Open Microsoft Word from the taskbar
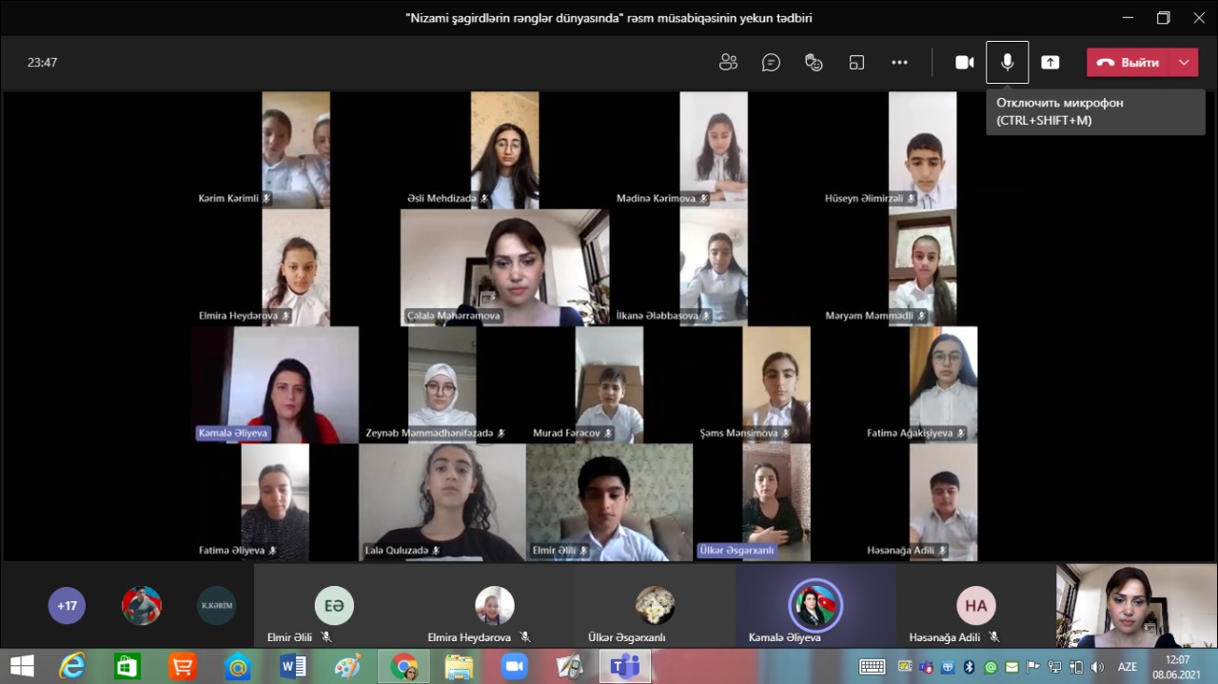The height and width of the screenshot is (684, 1218). (x=293, y=666)
